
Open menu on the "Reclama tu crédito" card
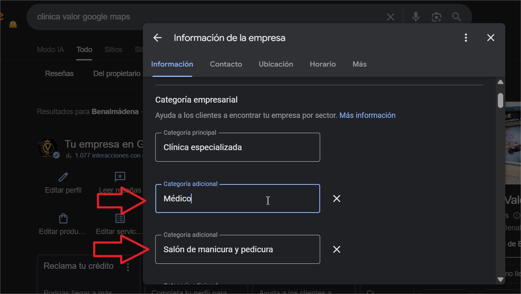tap(128, 266)
